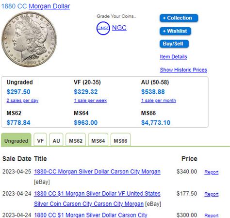
Task: Open '2 sales per day' link
Action: click(x=22, y=101)
